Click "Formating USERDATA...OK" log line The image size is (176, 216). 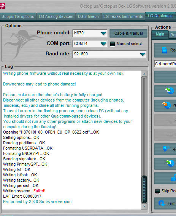tap(28, 148)
